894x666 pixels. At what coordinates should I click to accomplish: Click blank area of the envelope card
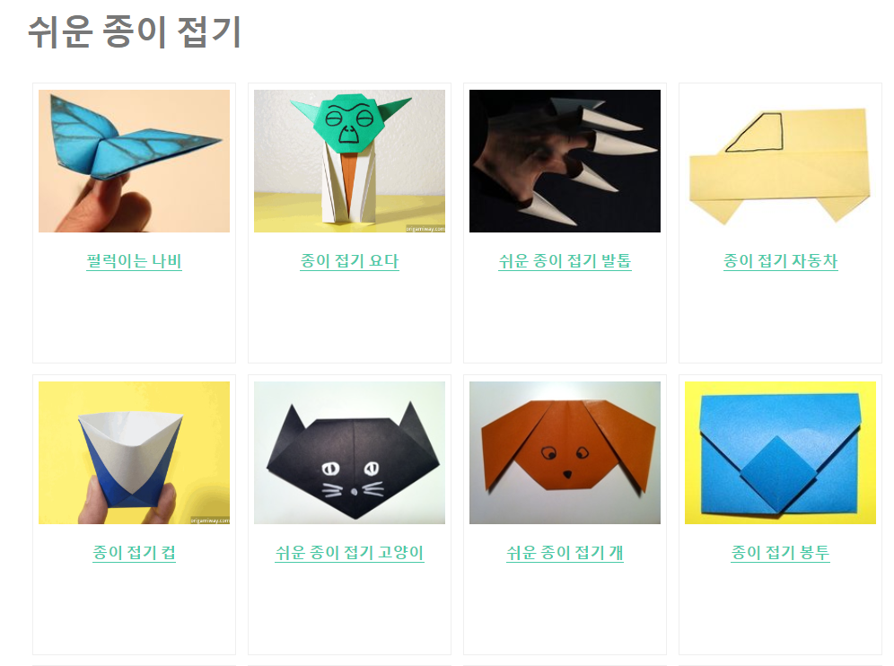pyautogui.click(x=781, y=610)
